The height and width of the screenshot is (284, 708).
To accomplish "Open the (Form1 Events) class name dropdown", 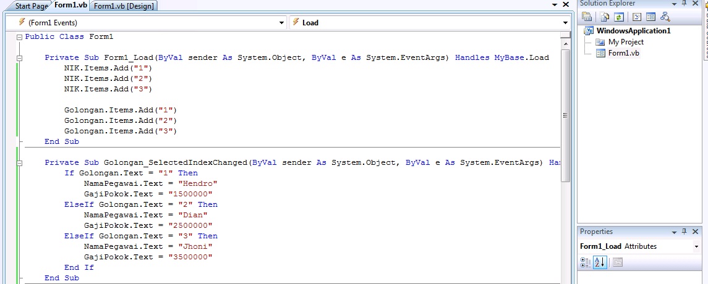I will tap(282, 23).
